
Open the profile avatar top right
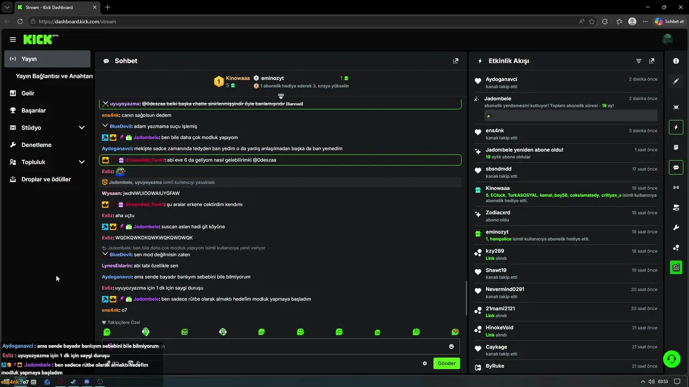[x=667, y=39]
